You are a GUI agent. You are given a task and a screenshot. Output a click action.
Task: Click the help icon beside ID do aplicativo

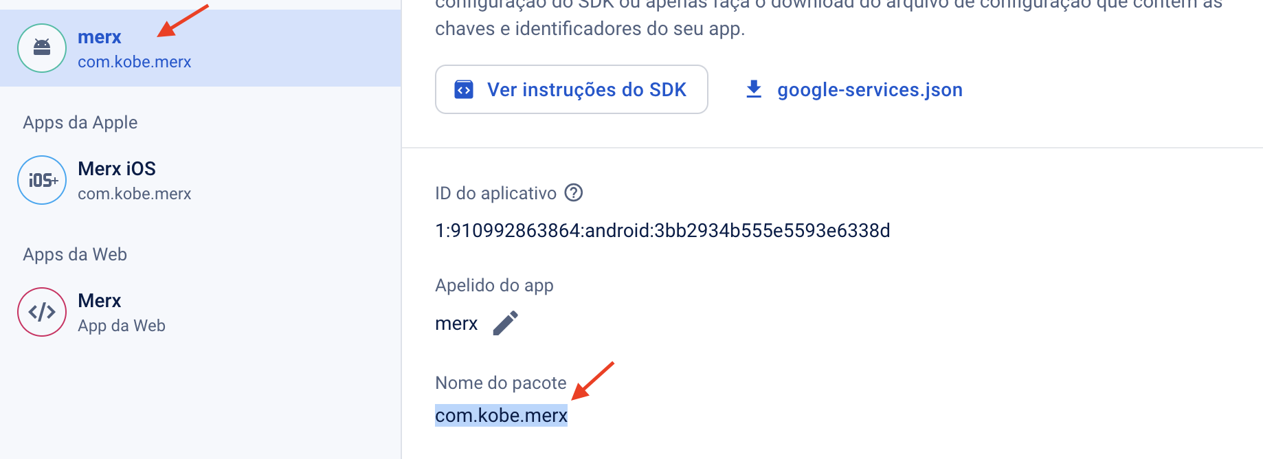tap(574, 193)
